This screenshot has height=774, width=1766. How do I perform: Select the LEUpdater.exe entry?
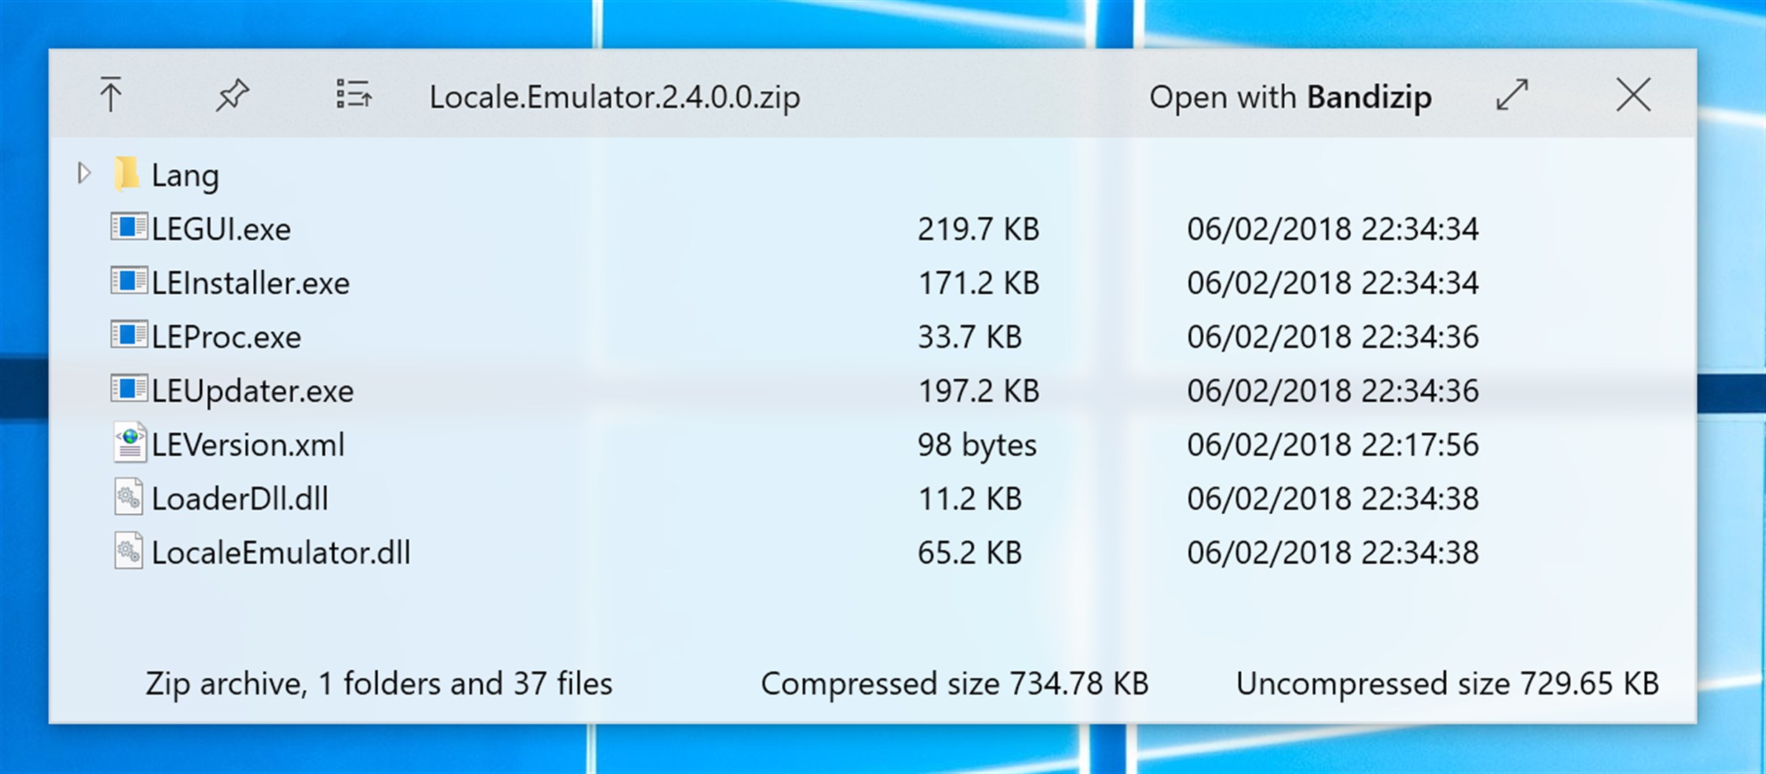tap(252, 391)
